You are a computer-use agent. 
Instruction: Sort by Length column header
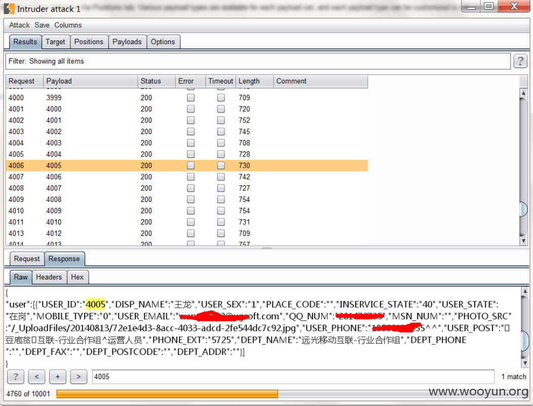pyautogui.click(x=255, y=81)
